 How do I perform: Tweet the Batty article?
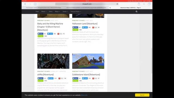tap(50, 34)
